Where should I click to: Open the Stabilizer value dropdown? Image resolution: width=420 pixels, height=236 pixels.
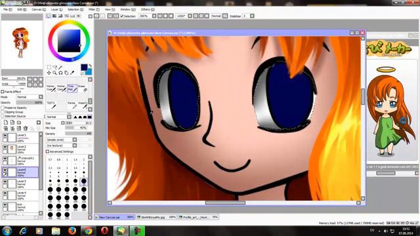[252, 16]
